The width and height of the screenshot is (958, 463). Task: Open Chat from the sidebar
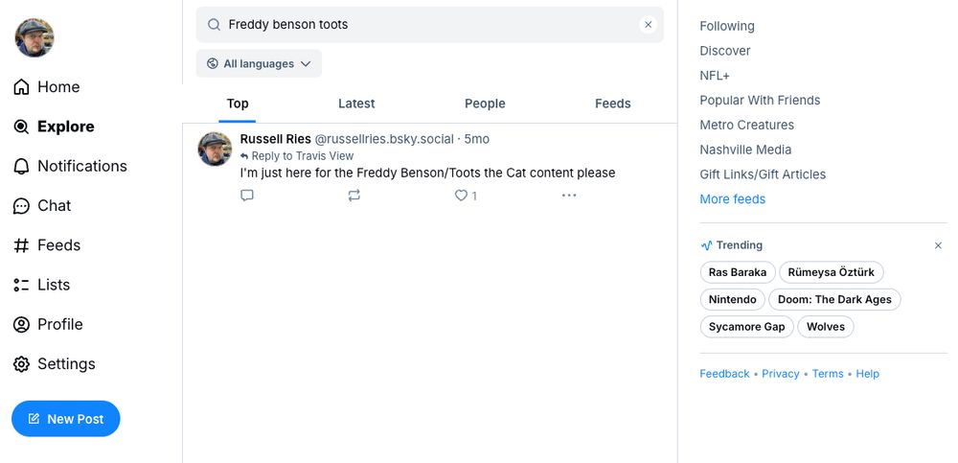point(54,205)
